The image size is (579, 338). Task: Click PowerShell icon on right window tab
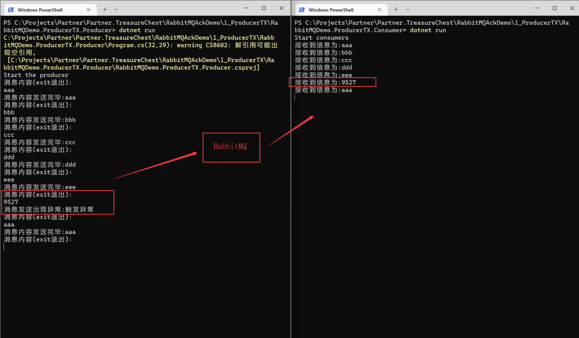pyautogui.click(x=302, y=10)
